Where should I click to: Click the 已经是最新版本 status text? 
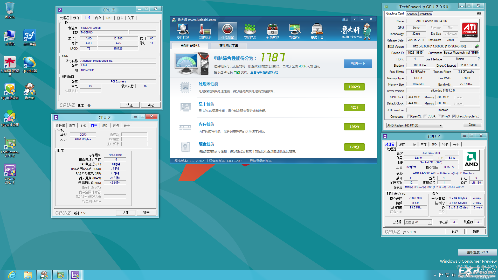261,161
